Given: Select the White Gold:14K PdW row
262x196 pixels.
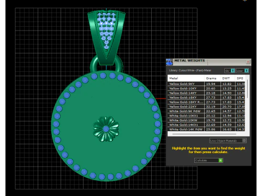Looking at the screenshot, I should pos(206,129).
